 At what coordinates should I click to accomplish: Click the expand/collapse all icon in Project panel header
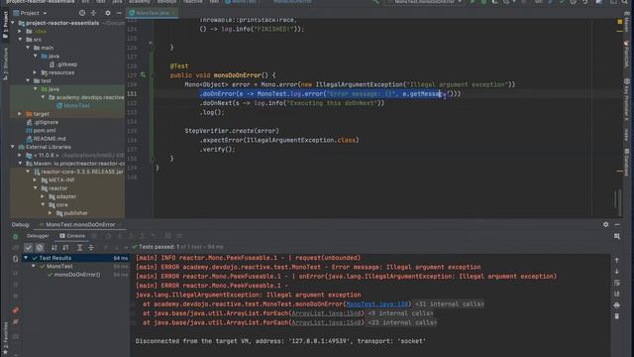click(x=93, y=13)
